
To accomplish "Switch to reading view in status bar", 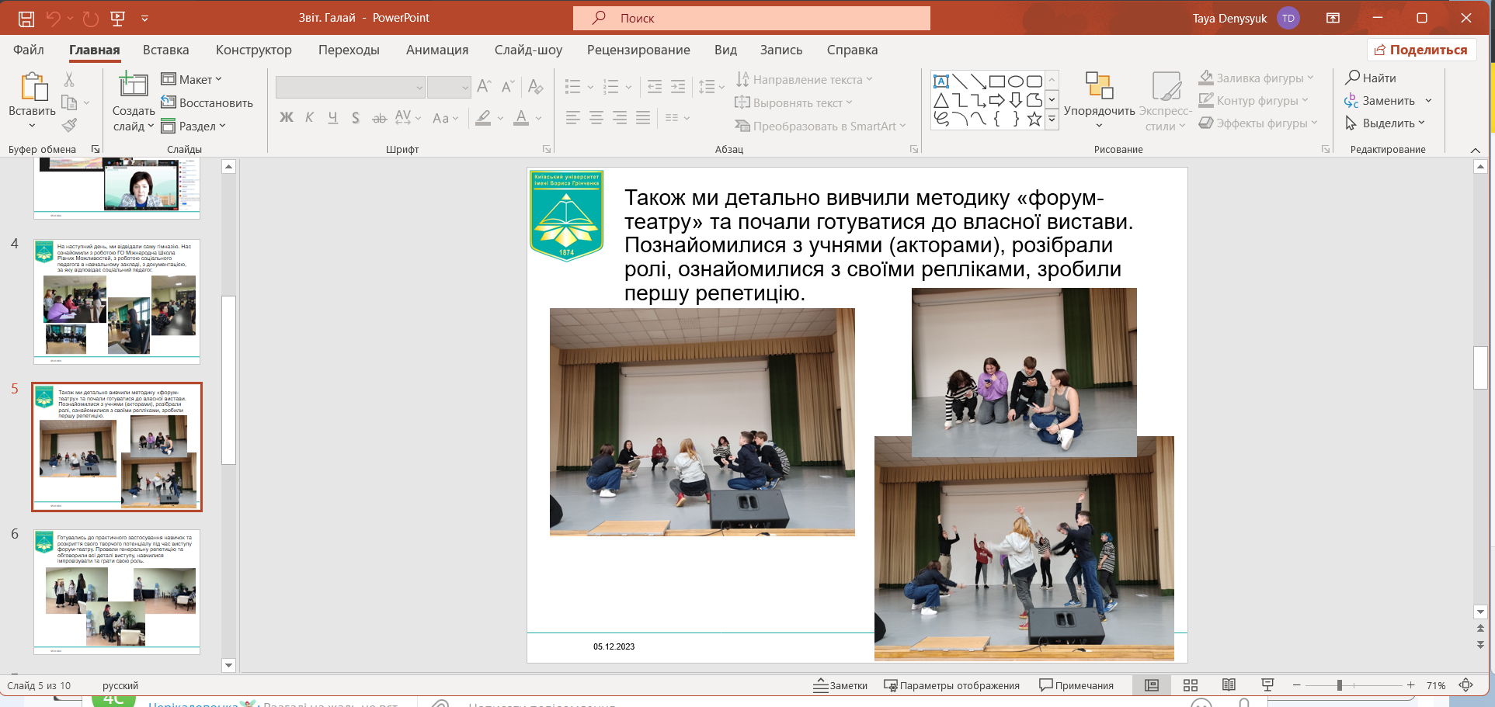I will (1229, 685).
